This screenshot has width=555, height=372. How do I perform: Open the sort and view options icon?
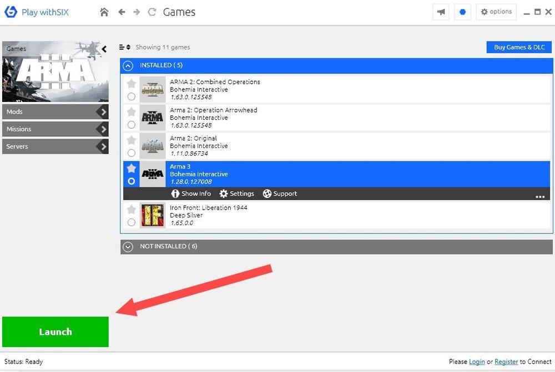tap(124, 47)
